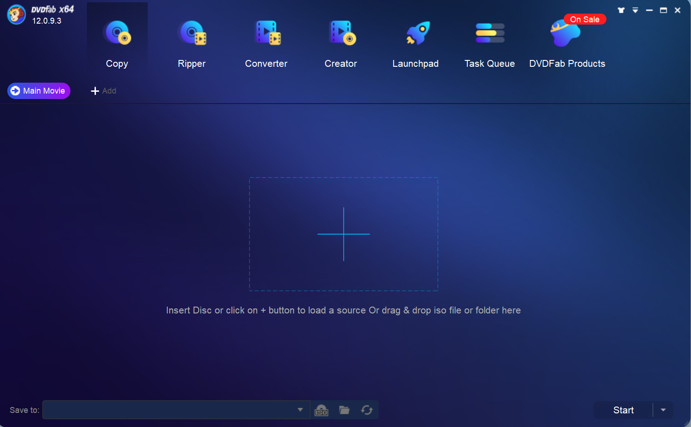691x427 pixels.
Task: Expand the Start button options arrow
Action: pos(663,410)
